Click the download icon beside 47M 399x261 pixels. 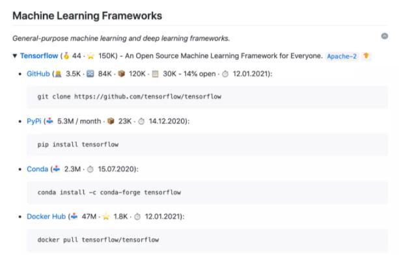pos(74,216)
